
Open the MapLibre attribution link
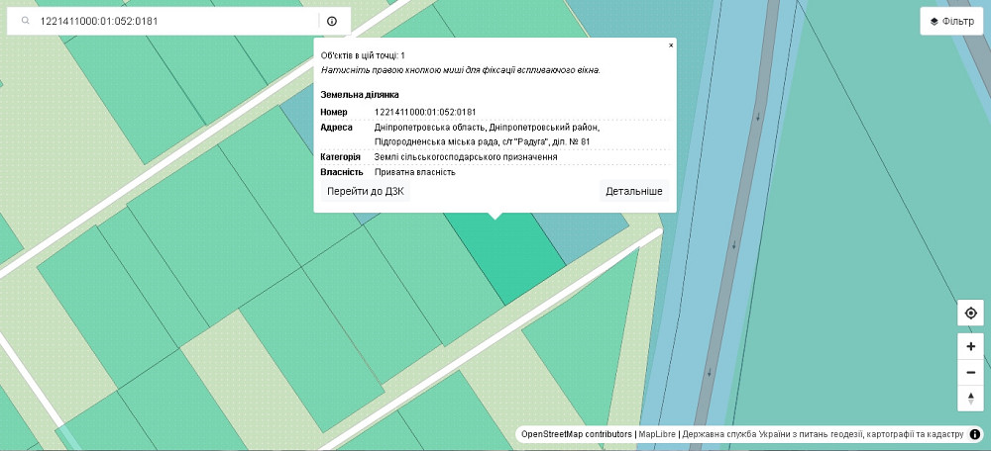pyautogui.click(x=657, y=434)
